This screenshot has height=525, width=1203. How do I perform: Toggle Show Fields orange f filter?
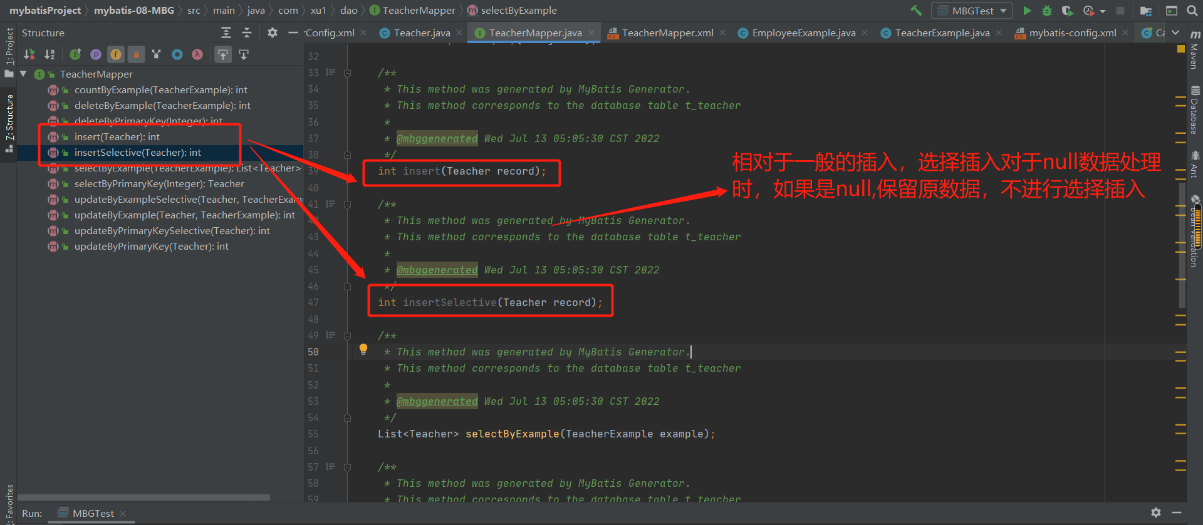[x=116, y=54]
